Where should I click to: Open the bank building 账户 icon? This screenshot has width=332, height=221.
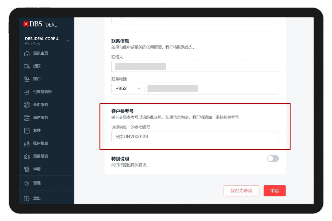pos(27,79)
